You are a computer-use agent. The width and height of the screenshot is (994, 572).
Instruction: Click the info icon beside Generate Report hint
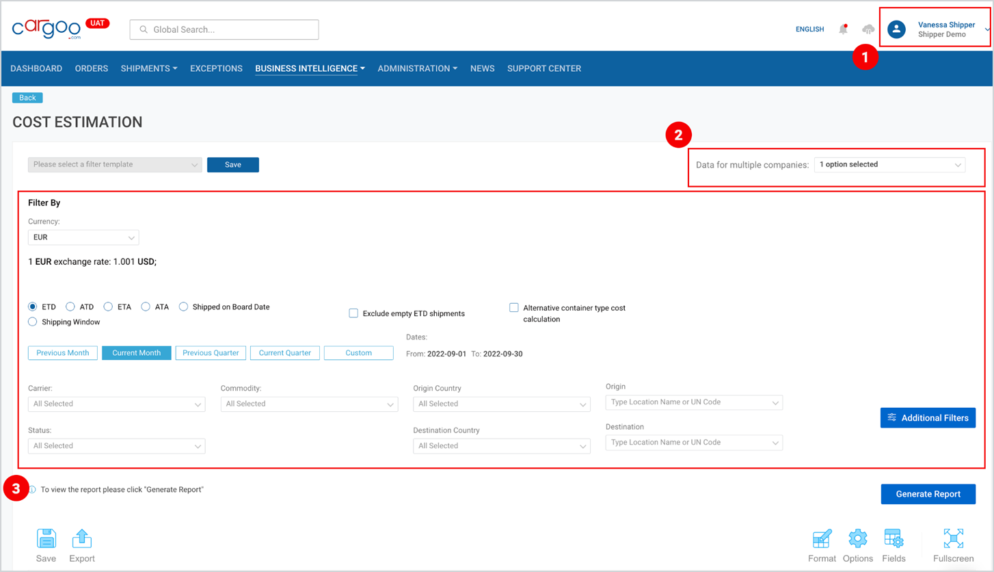(31, 490)
